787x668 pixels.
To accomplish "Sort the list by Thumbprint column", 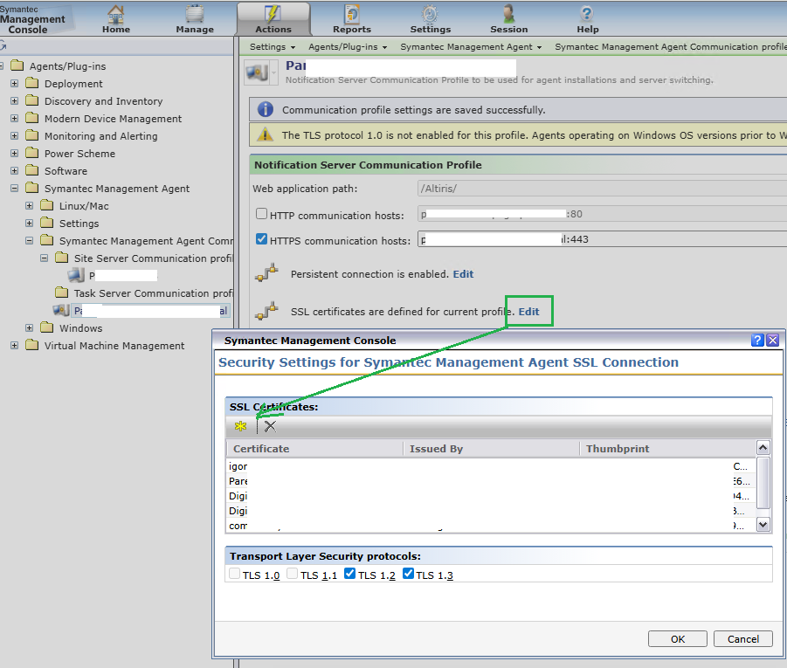I will point(667,449).
